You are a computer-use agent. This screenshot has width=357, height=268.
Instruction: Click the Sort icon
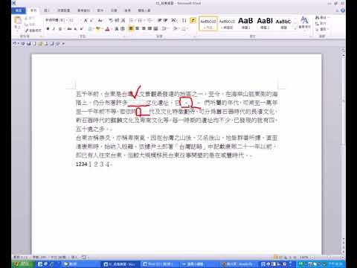pyautogui.click(x=184, y=20)
